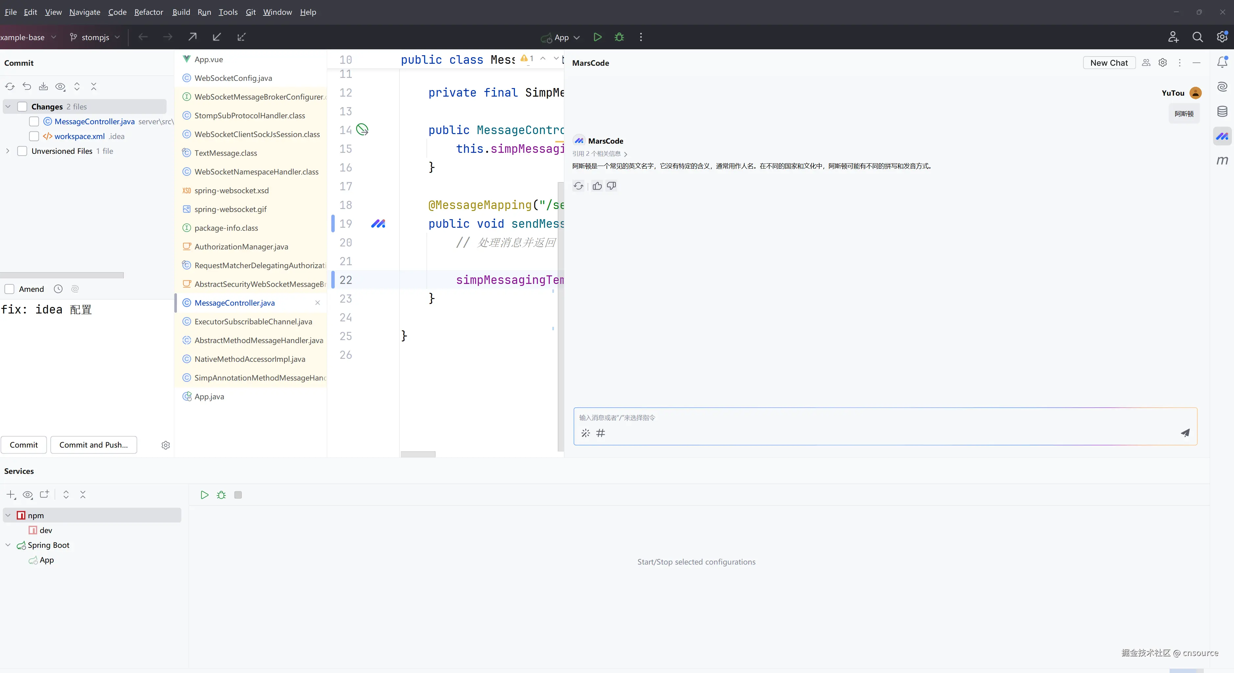Image resolution: width=1234 pixels, height=673 pixels.
Task: Open the Refactor menu
Action: point(149,12)
